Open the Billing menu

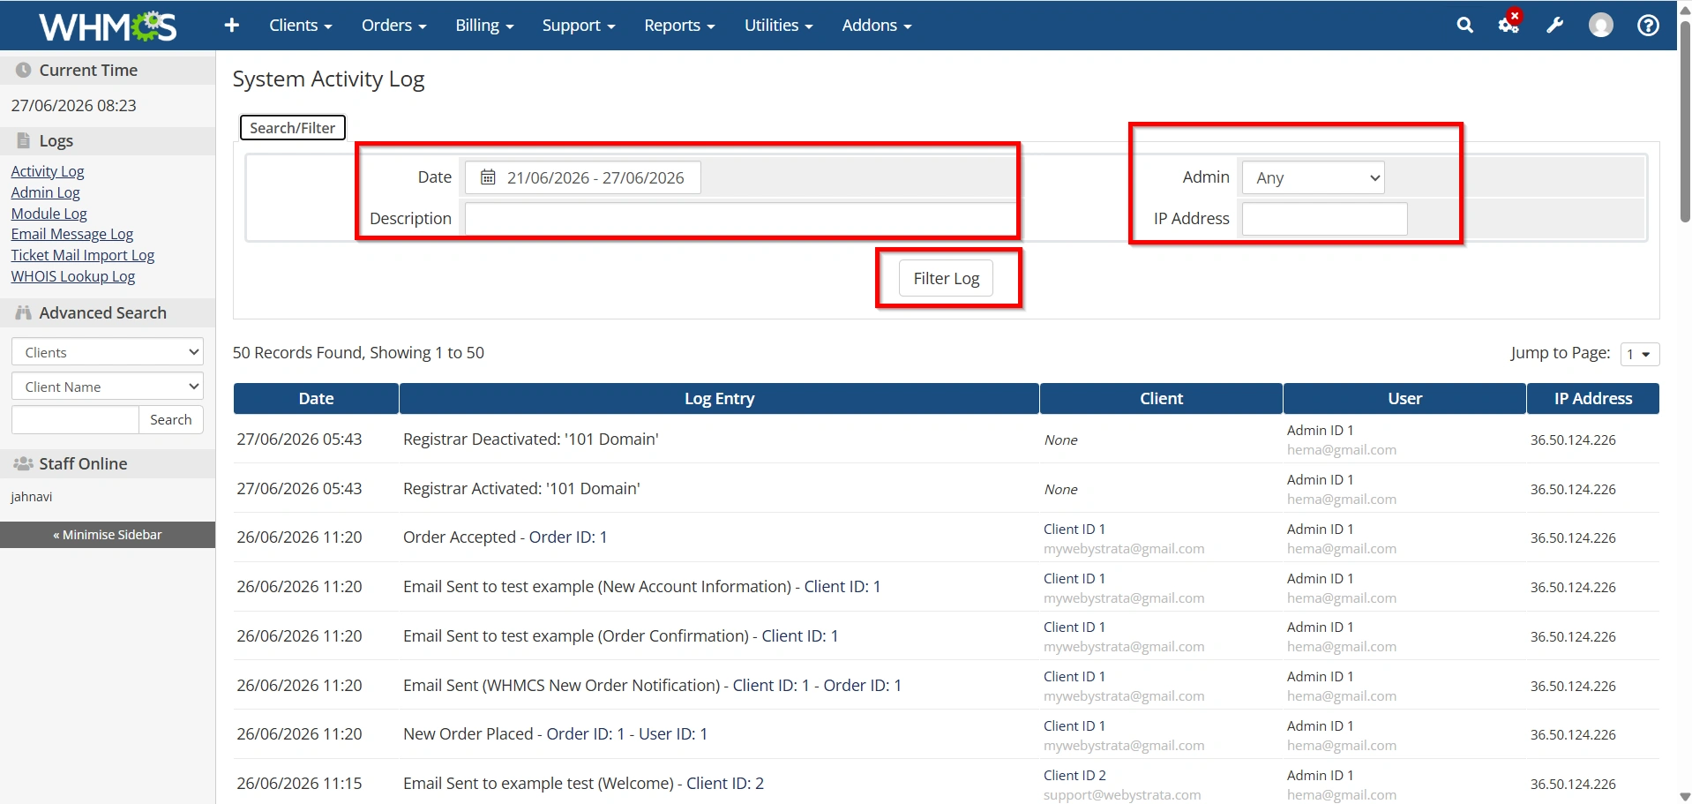pyautogui.click(x=484, y=26)
